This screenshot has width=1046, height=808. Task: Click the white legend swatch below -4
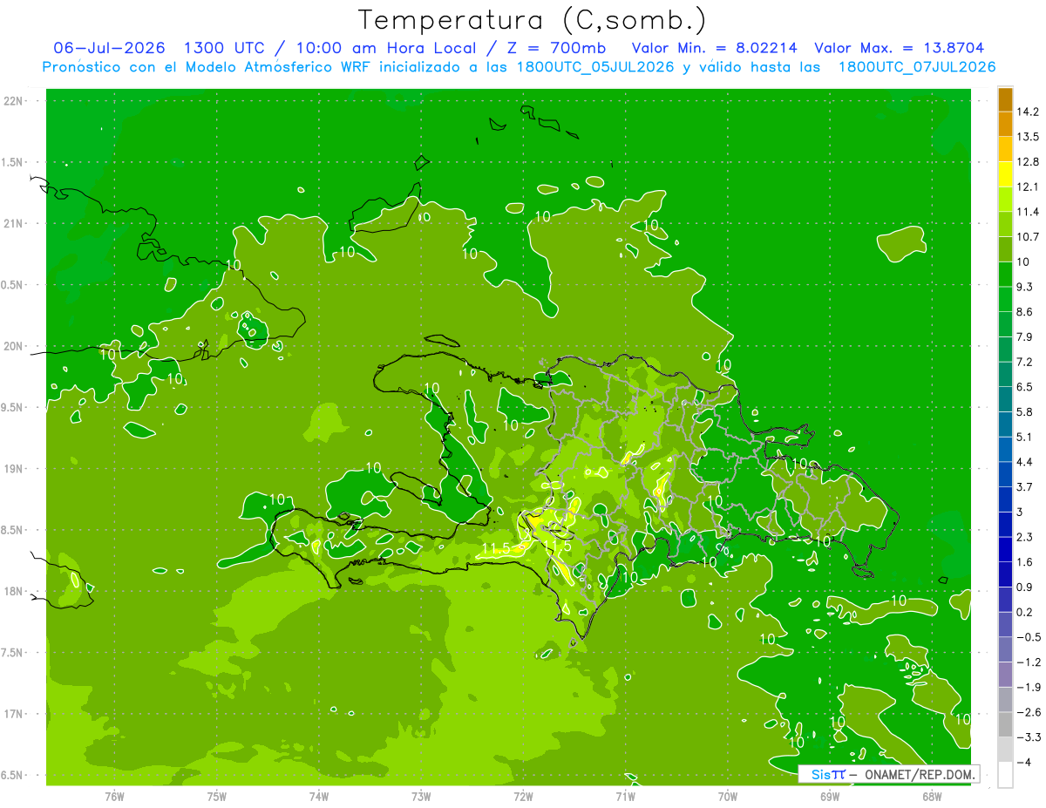[x=1005, y=775]
